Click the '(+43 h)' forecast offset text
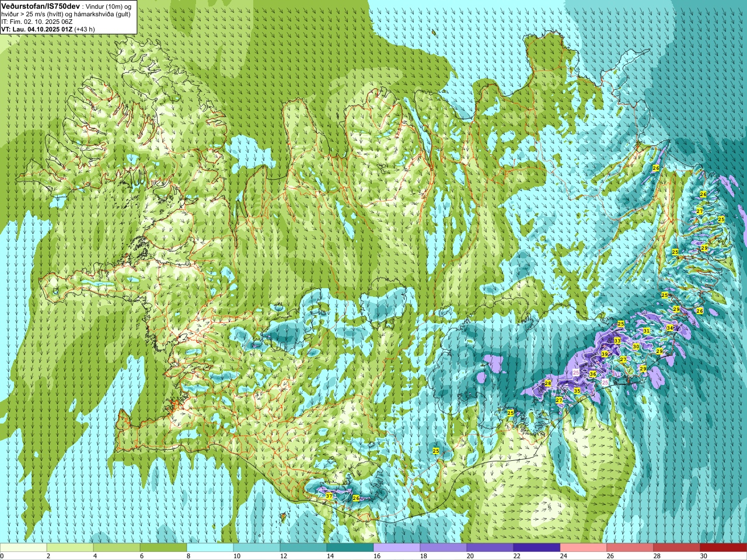Screen dimensions: 747x560 [85, 29]
